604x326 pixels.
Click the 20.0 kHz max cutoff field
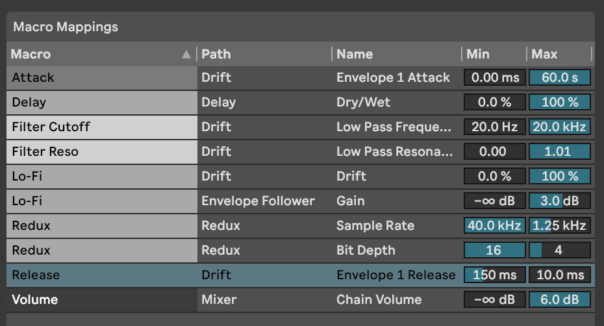click(x=560, y=127)
